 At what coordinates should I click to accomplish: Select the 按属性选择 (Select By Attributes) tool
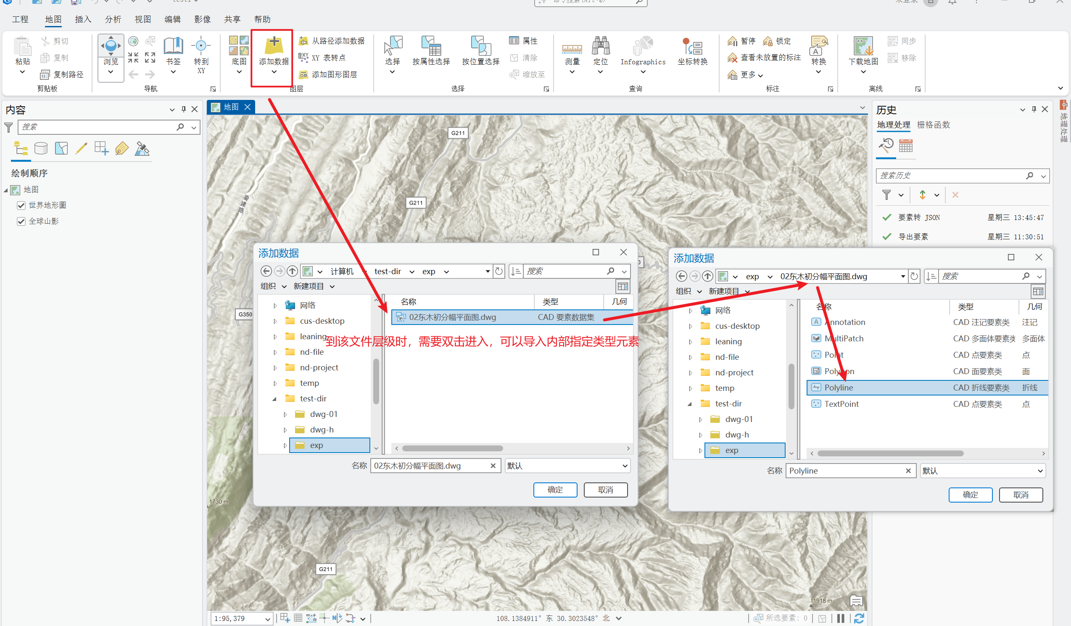tap(431, 47)
